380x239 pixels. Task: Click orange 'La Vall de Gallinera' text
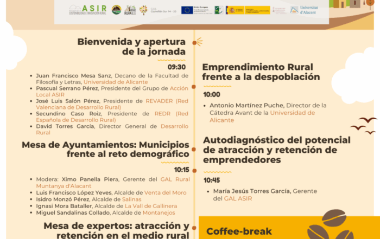tap(151, 206)
